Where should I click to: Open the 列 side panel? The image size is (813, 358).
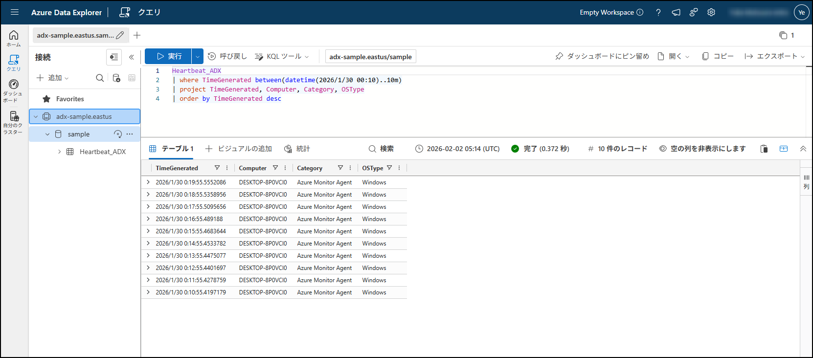(x=806, y=182)
